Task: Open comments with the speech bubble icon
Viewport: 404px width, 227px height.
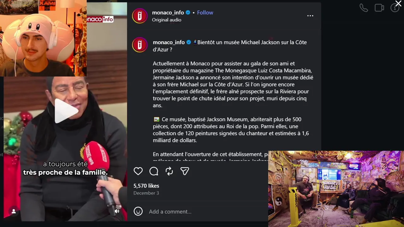Action: (x=154, y=171)
